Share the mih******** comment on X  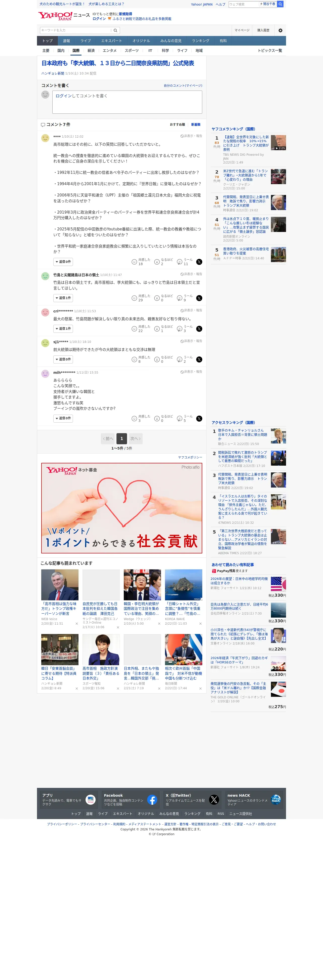199,419
